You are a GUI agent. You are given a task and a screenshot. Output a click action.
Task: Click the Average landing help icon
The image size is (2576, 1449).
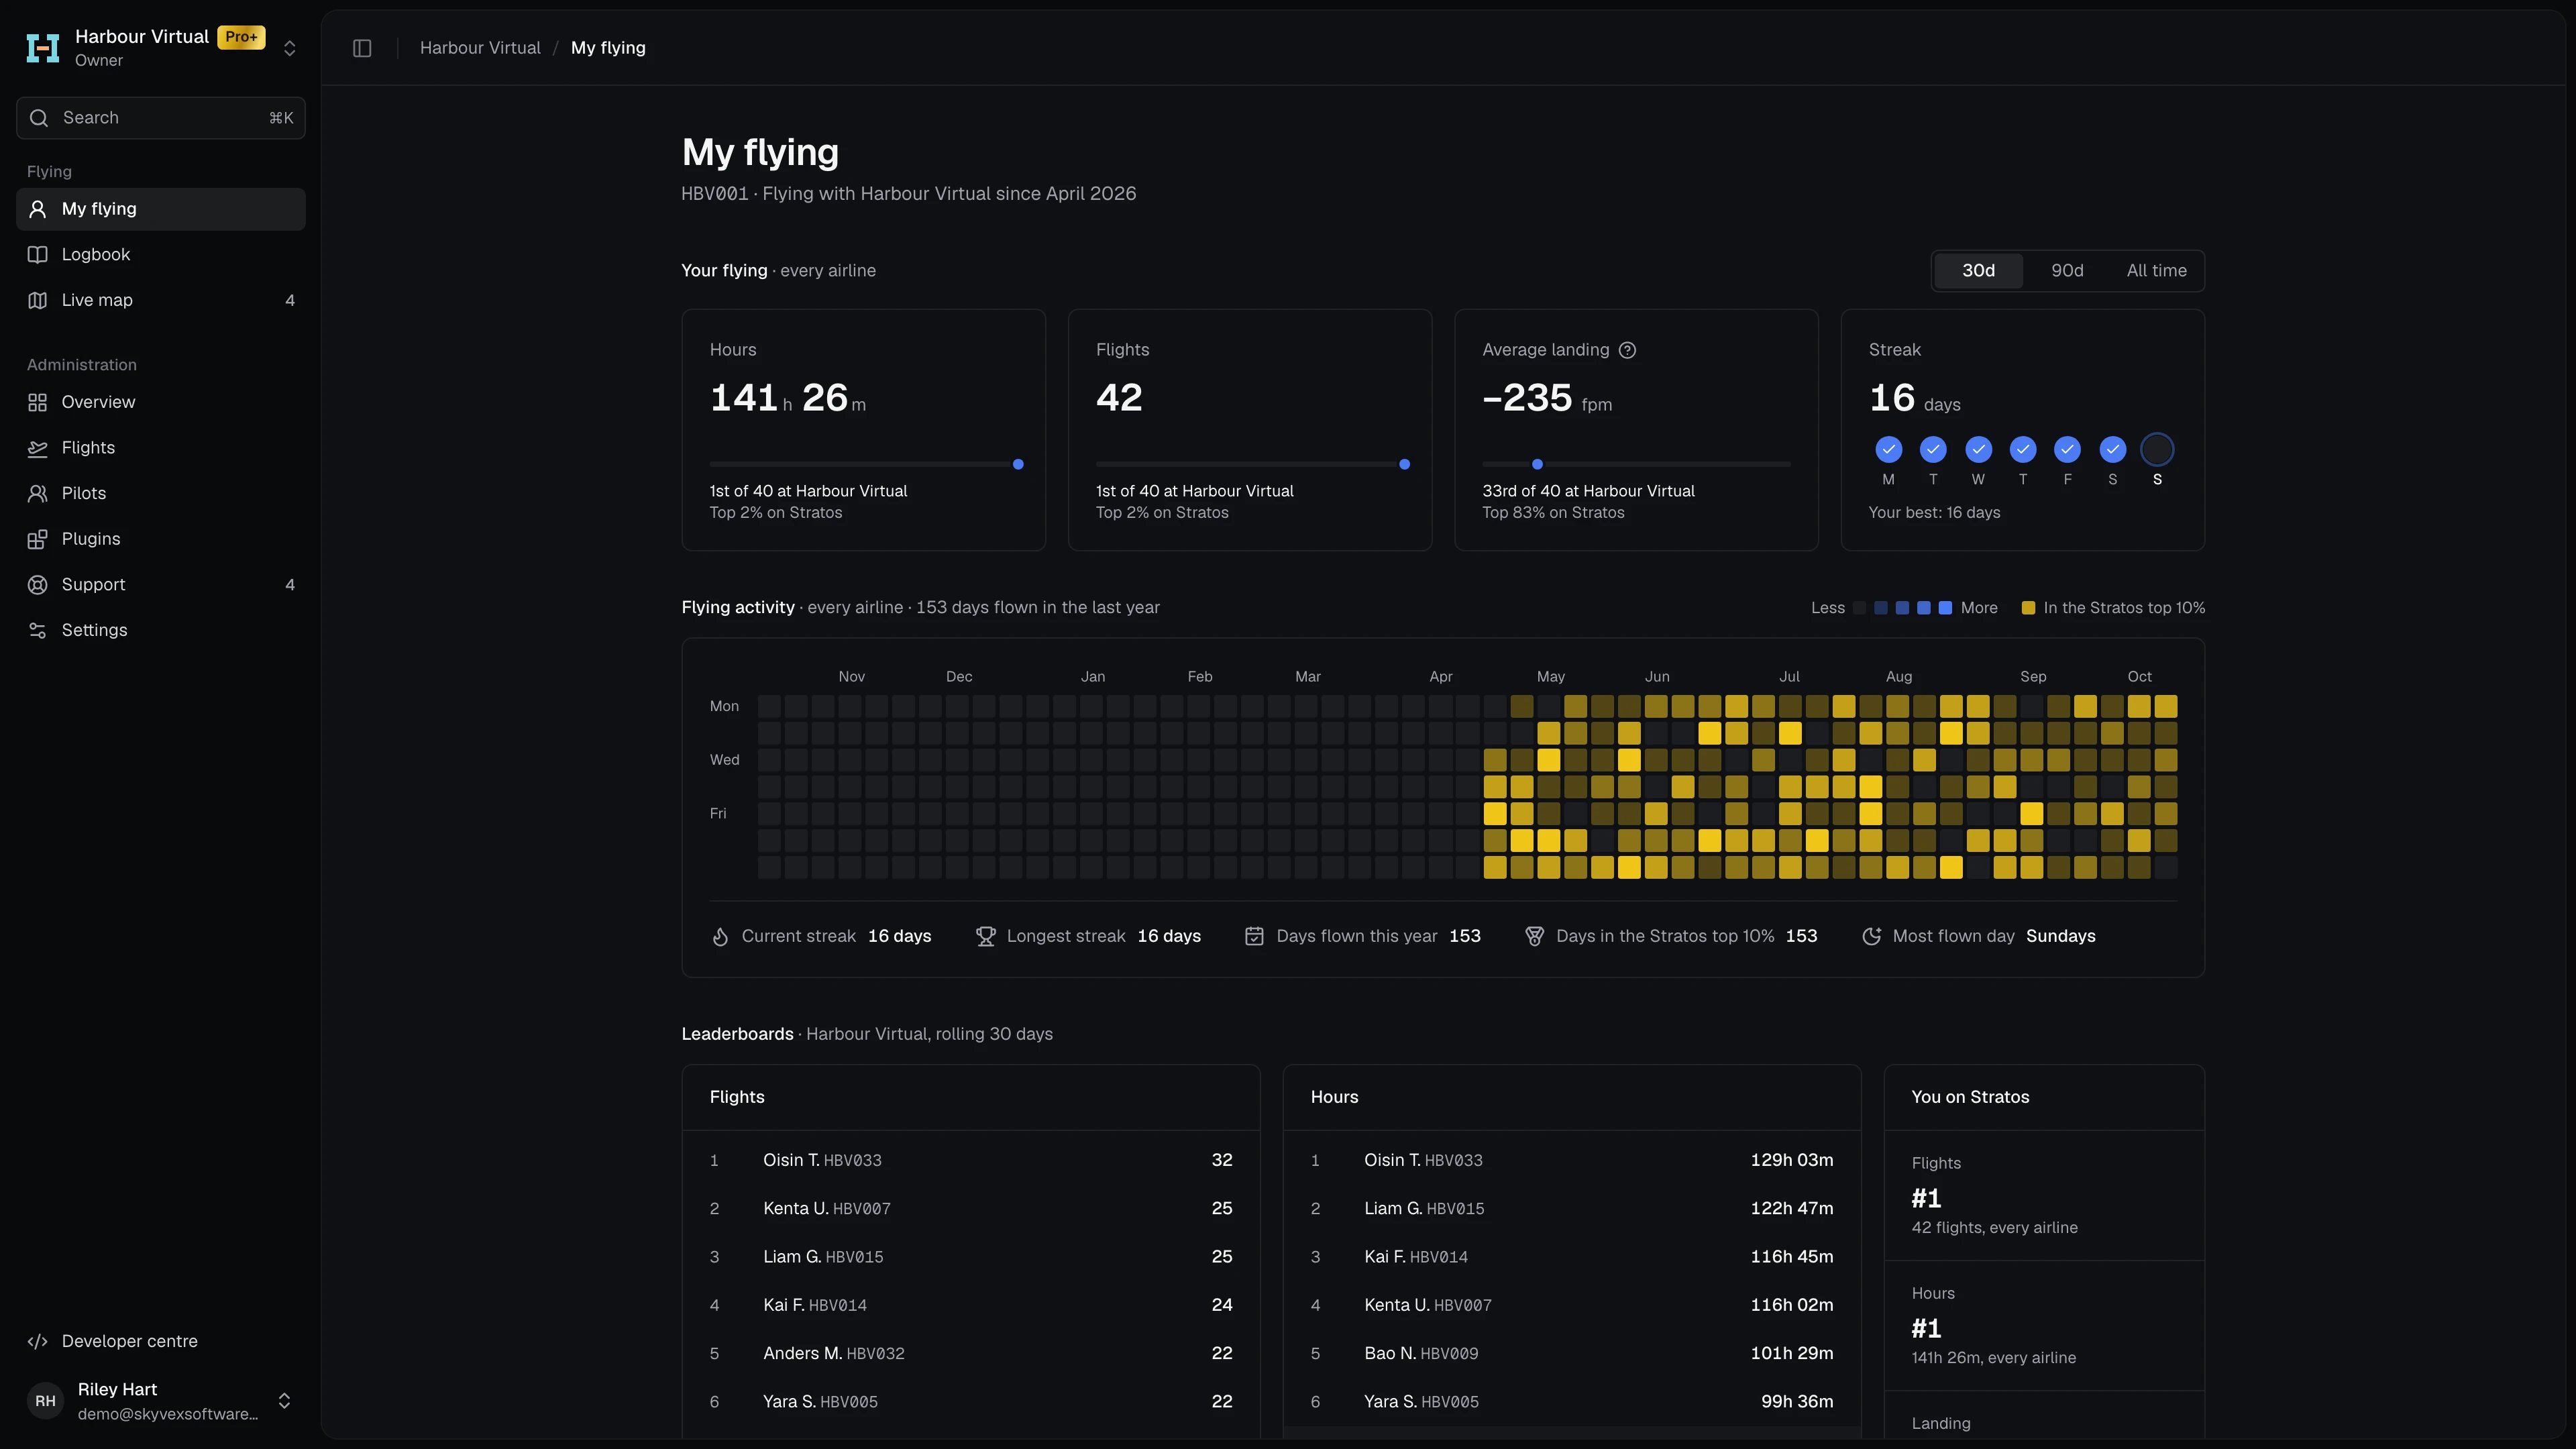tap(1627, 350)
